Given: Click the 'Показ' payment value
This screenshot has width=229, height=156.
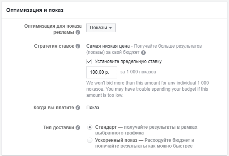Looking at the screenshot, I should [x=93, y=108].
